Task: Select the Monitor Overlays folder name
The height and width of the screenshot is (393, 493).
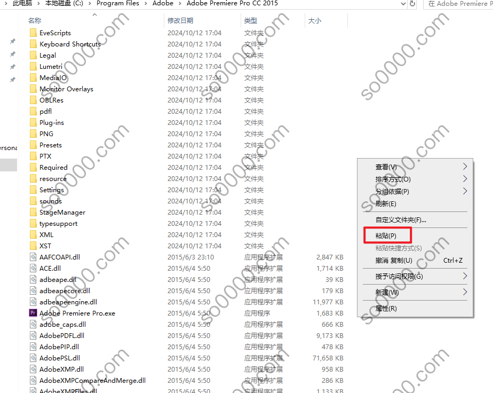Action: pyautogui.click(x=66, y=89)
